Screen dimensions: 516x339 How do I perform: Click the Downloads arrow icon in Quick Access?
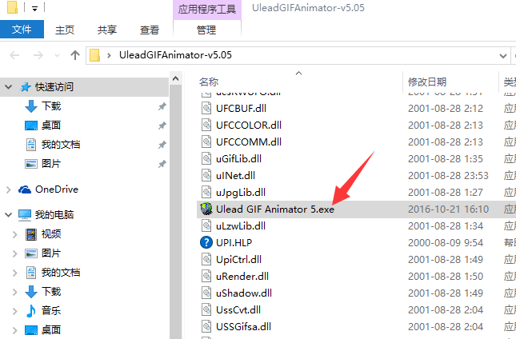31,106
